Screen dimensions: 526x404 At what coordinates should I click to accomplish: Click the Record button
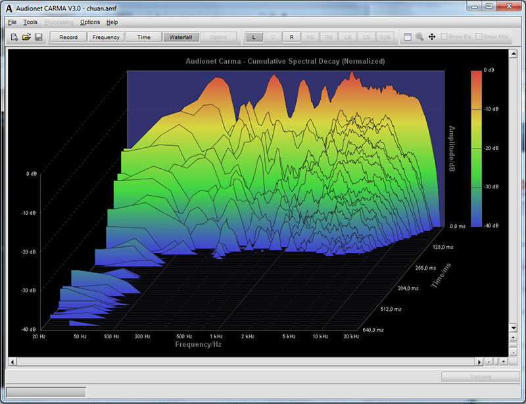(x=68, y=37)
